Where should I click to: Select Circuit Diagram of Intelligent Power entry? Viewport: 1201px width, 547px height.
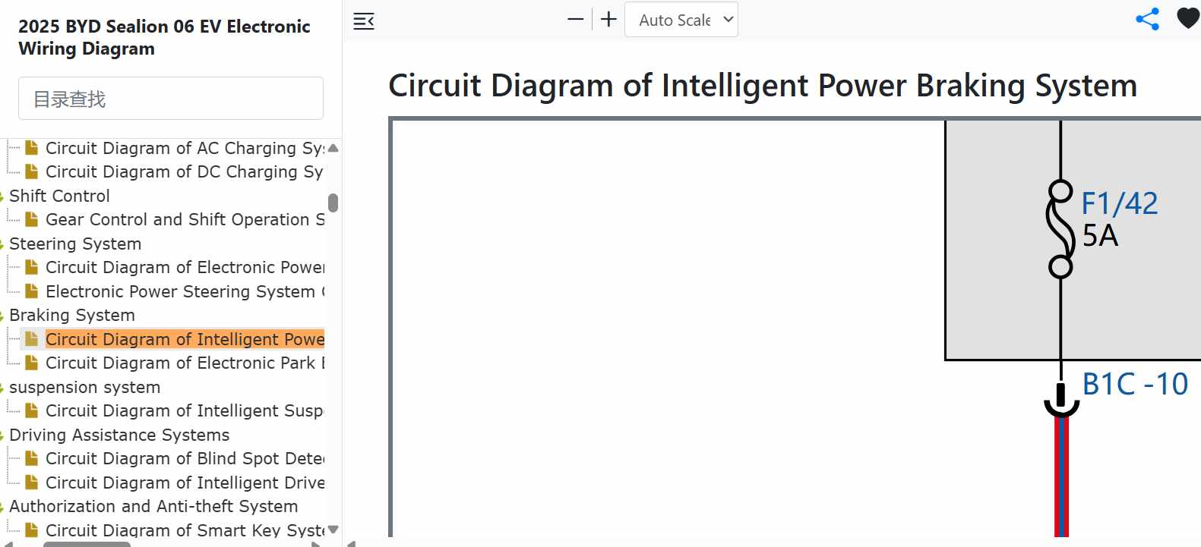[x=185, y=339]
